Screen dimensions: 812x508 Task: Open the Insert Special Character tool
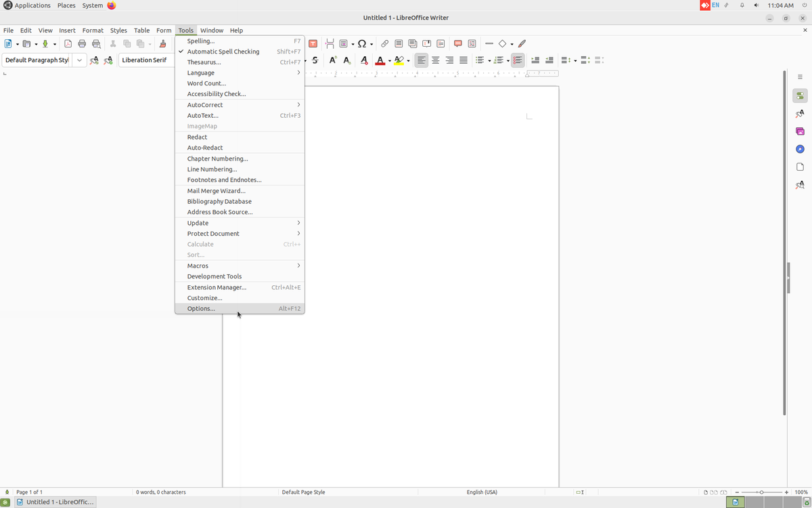coord(363,43)
